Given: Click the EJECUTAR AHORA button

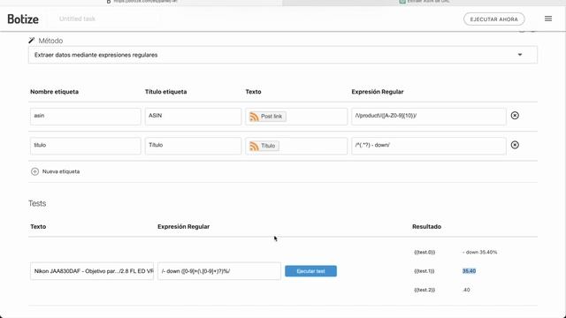Looking at the screenshot, I should pos(493,19).
